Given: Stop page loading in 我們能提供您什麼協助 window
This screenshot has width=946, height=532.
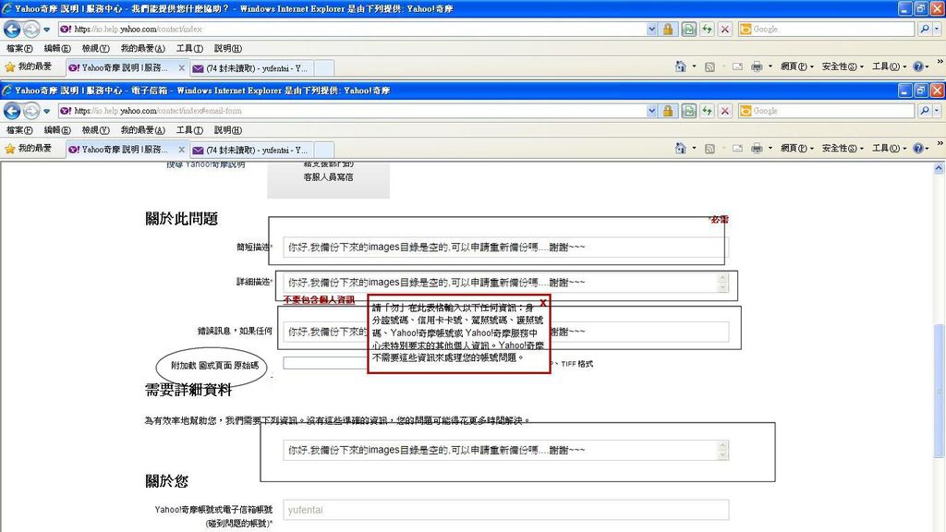Looking at the screenshot, I should (725, 29).
